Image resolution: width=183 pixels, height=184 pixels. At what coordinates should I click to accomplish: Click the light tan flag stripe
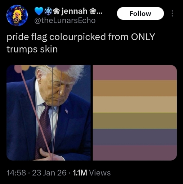click(135, 105)
